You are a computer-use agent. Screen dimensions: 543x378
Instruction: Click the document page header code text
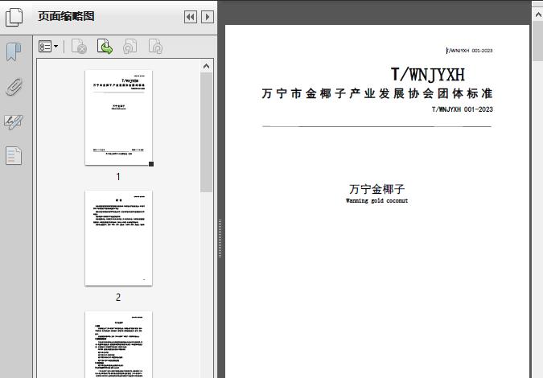click(x=469, y=51)
